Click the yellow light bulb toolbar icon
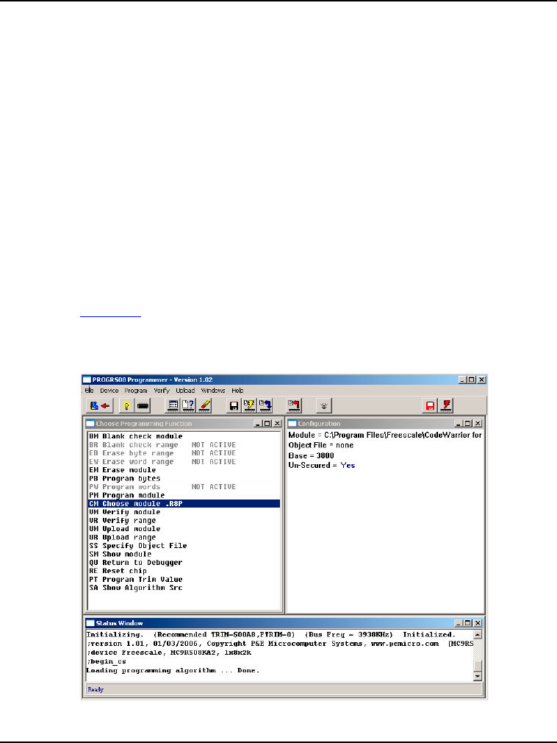 (126, 405)
